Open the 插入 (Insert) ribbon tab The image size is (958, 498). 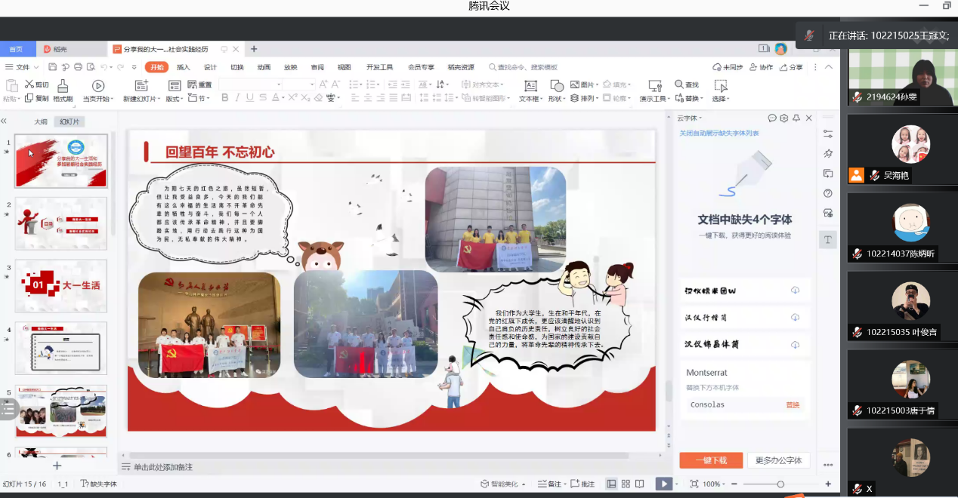tap(184, 67)
